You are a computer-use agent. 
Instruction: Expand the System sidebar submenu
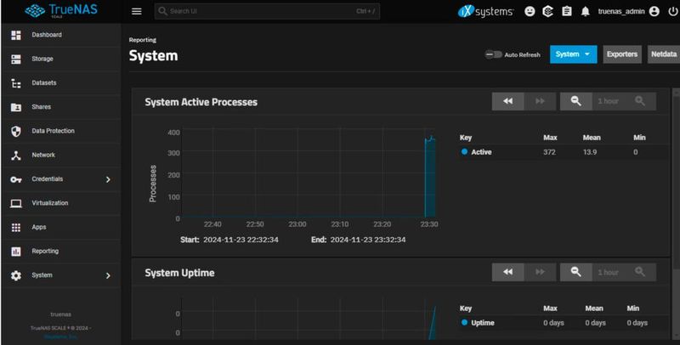tap(108, 275)
